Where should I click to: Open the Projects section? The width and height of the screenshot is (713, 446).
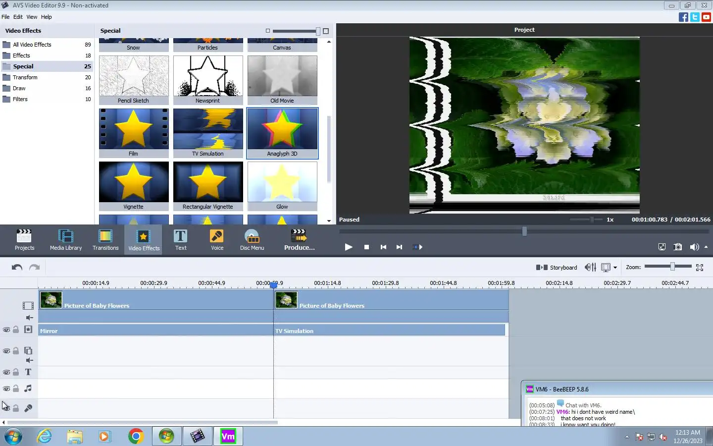pyautogui.click(x=24, y=240)
